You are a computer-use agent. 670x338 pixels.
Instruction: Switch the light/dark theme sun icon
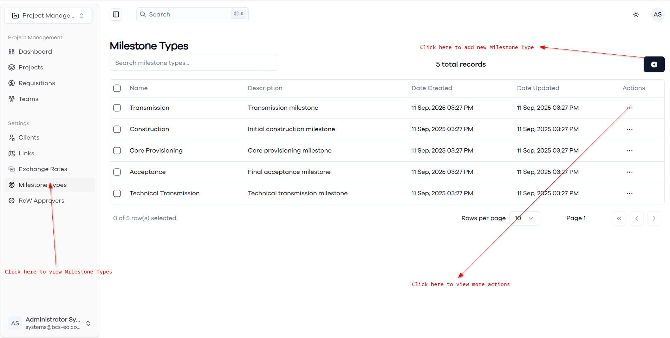coord(636,15)
